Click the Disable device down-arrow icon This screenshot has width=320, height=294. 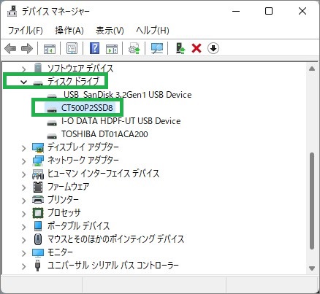coord(213,48)
